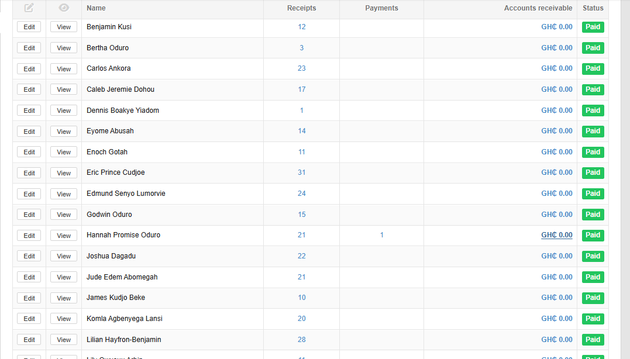View Eyome Abusah's record
The image size is (630, 359).
coord(64,132)
